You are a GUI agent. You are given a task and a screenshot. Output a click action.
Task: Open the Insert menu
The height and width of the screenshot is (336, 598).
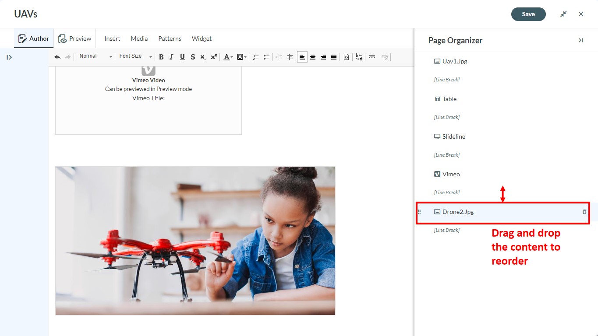tap(112, 38)
